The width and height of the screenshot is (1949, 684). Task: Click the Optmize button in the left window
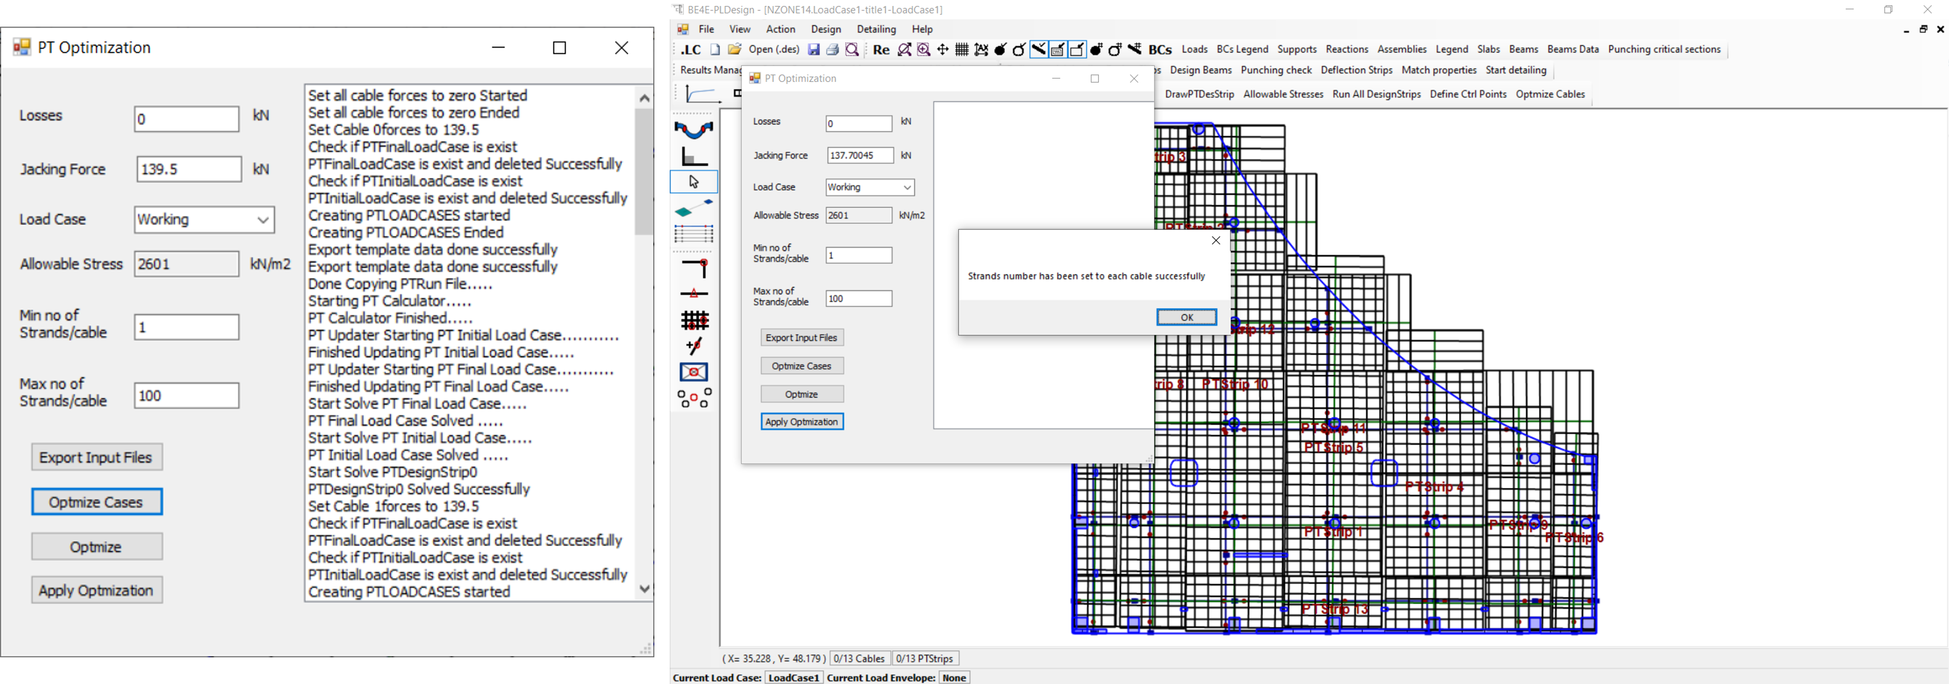pyautogui.click(x=96, y=546)
